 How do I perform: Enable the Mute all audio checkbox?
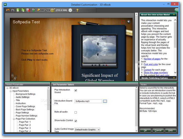pos(76,112)
